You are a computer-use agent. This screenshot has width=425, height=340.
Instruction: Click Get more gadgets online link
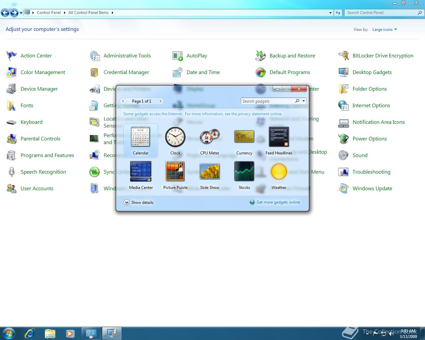click(278, 202)
